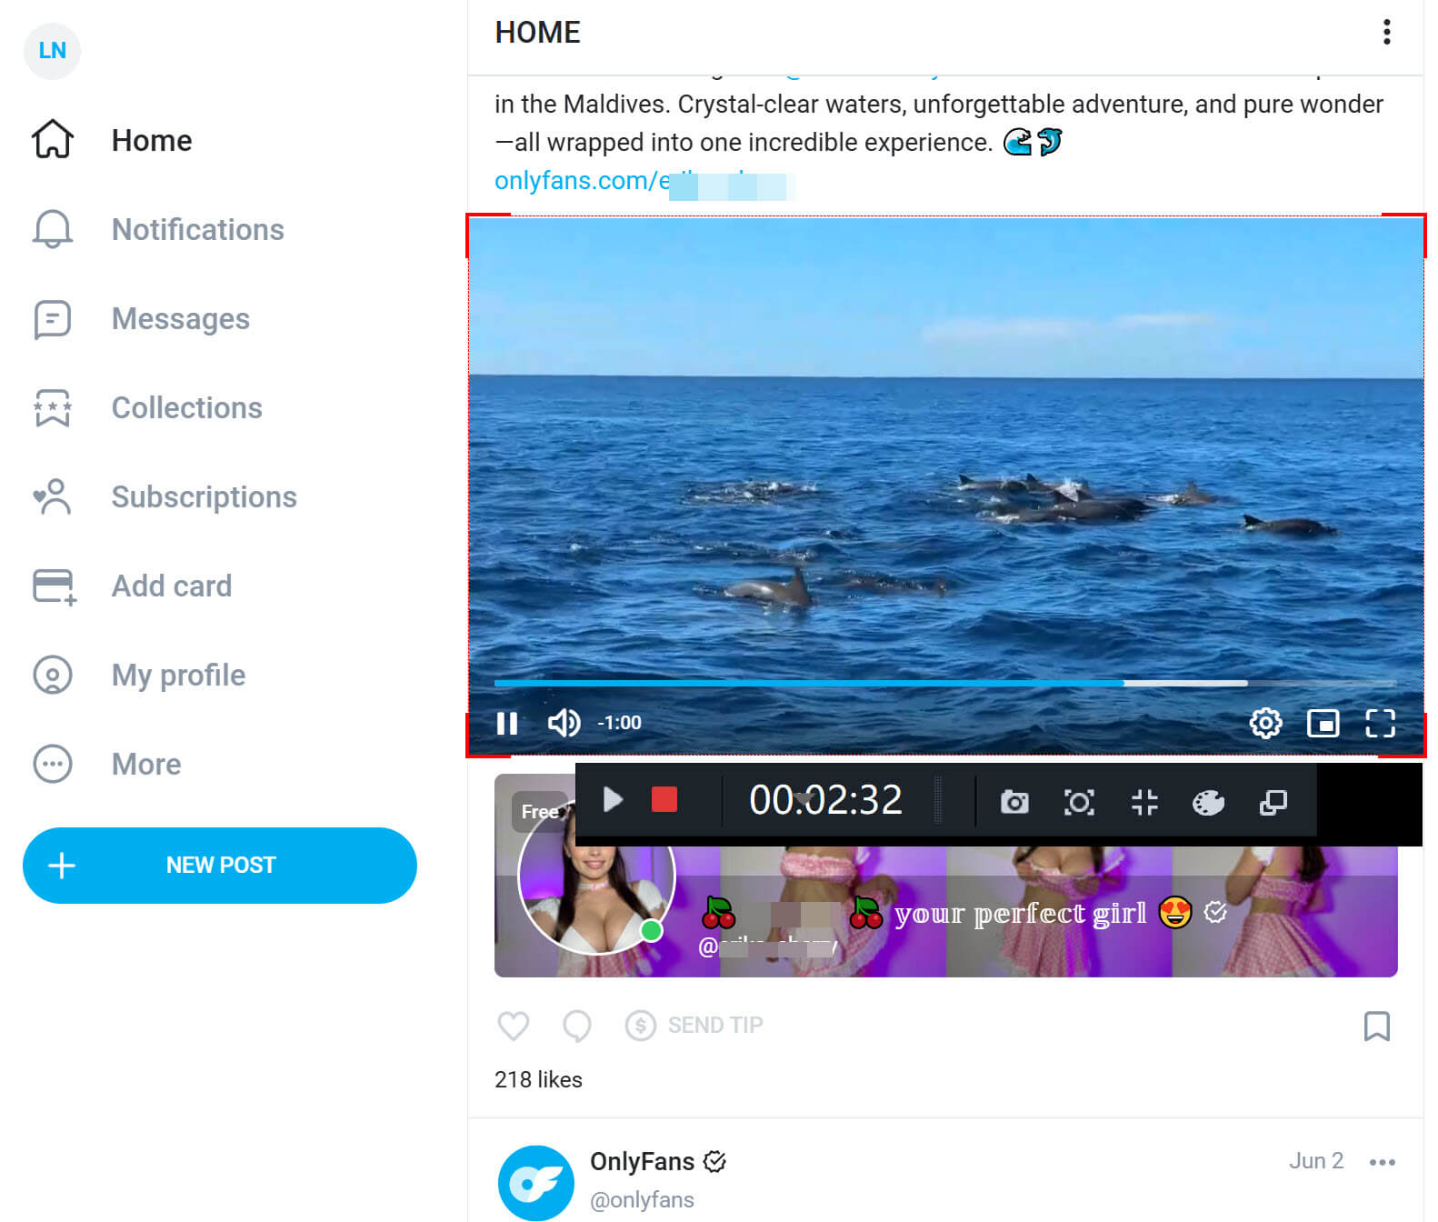Open Messages from the sidebar
The width and height of the screenshot is (1438, 1222).
[180, 318]
